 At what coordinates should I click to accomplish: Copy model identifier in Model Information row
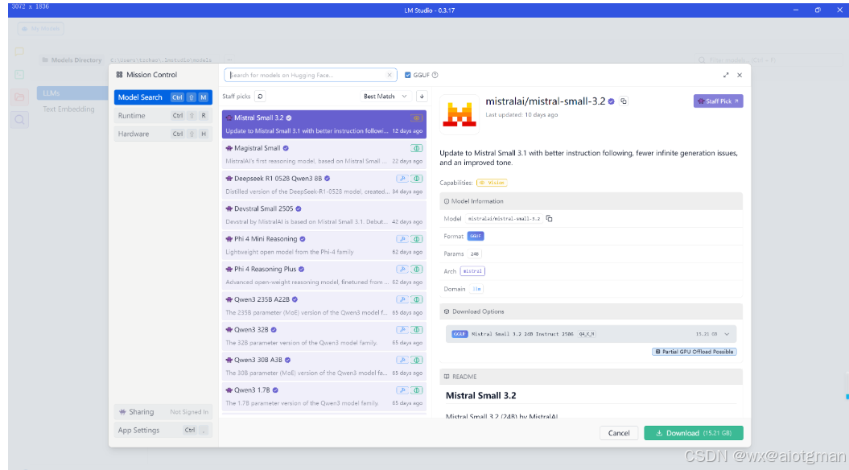549,219
